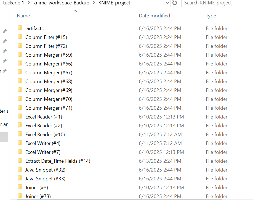Click the Column Merger (#67) folder icon
The width and height of the screenshot is (253, 200).
pyautogui.click(x=20, y=72)
